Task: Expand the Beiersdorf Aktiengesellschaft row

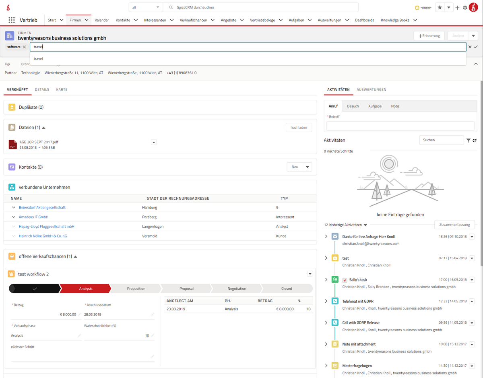Action: click(13, 208)
